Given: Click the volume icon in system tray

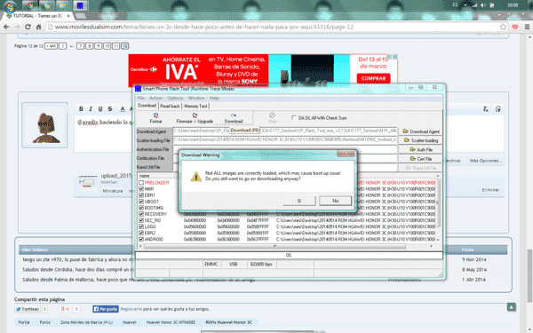Looking at the screenshot, I should coord(483,5).
